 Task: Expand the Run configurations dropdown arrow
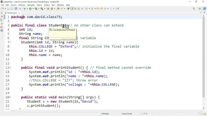pyautogui.click(x=33, y=9)
